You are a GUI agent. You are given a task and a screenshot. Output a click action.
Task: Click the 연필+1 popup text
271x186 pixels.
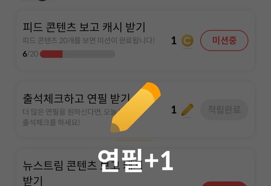point(135,161)
